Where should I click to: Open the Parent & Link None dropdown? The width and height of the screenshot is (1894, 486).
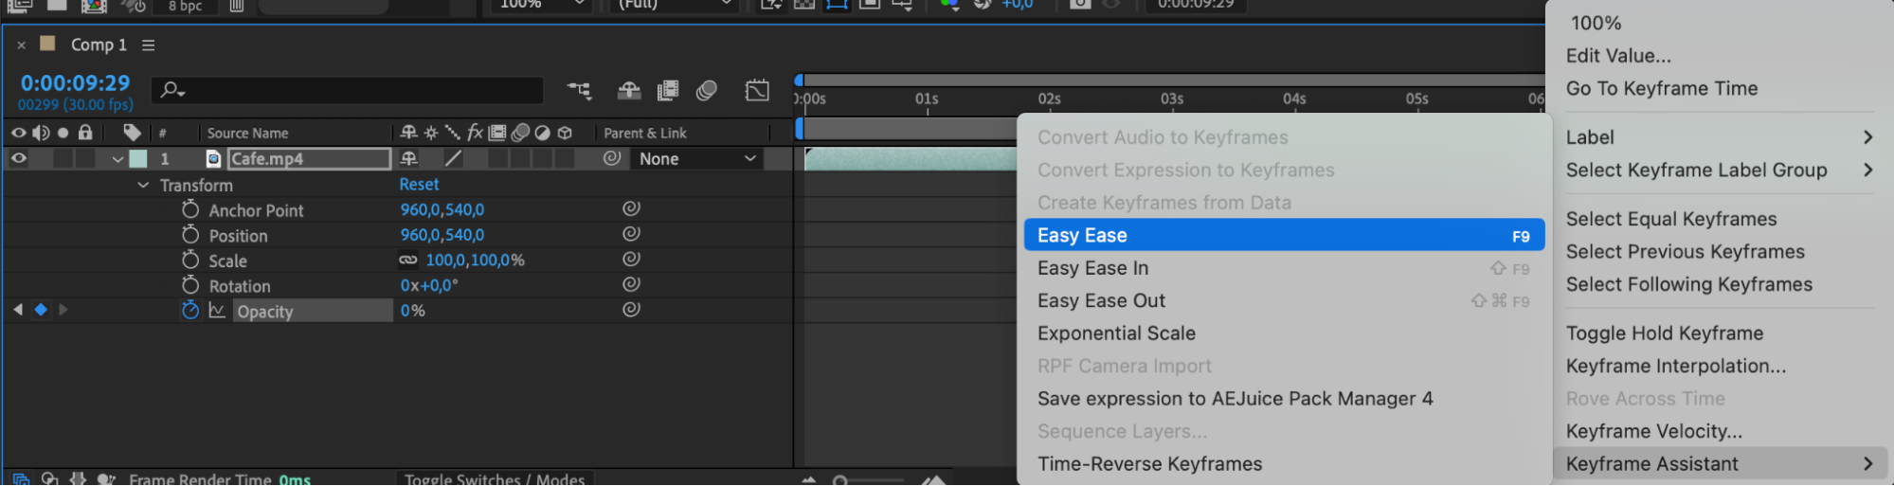pos(697,159)
